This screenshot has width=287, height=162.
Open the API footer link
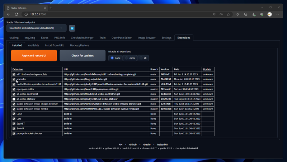point(121,145)
